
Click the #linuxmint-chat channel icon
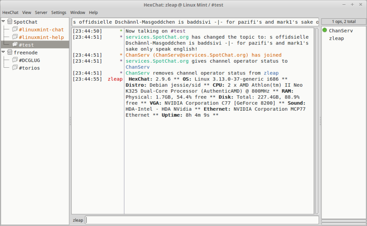coord(15,29)
